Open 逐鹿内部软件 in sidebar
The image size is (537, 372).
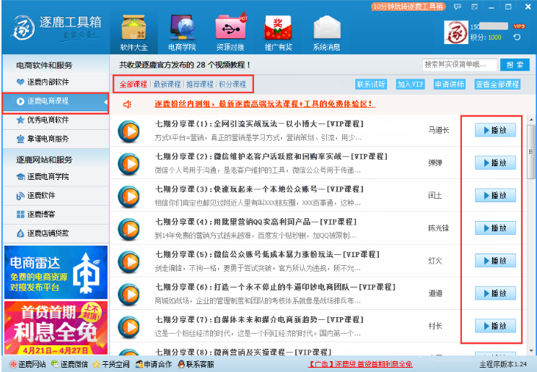coord(56,82)
